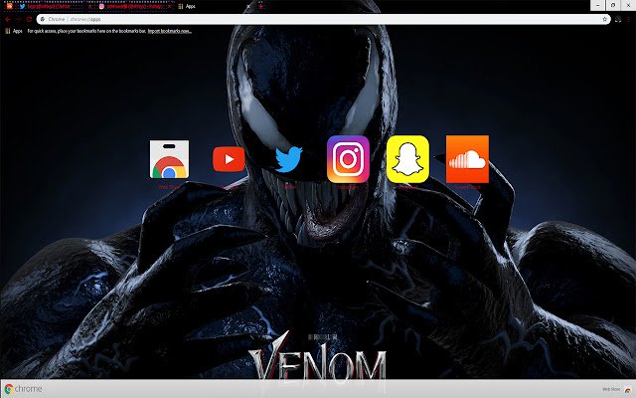Image resolution: width=636 pixels, height=398 pixels.
Task: Open the extension icon beside the address bar
Action: tap(618, 19)
